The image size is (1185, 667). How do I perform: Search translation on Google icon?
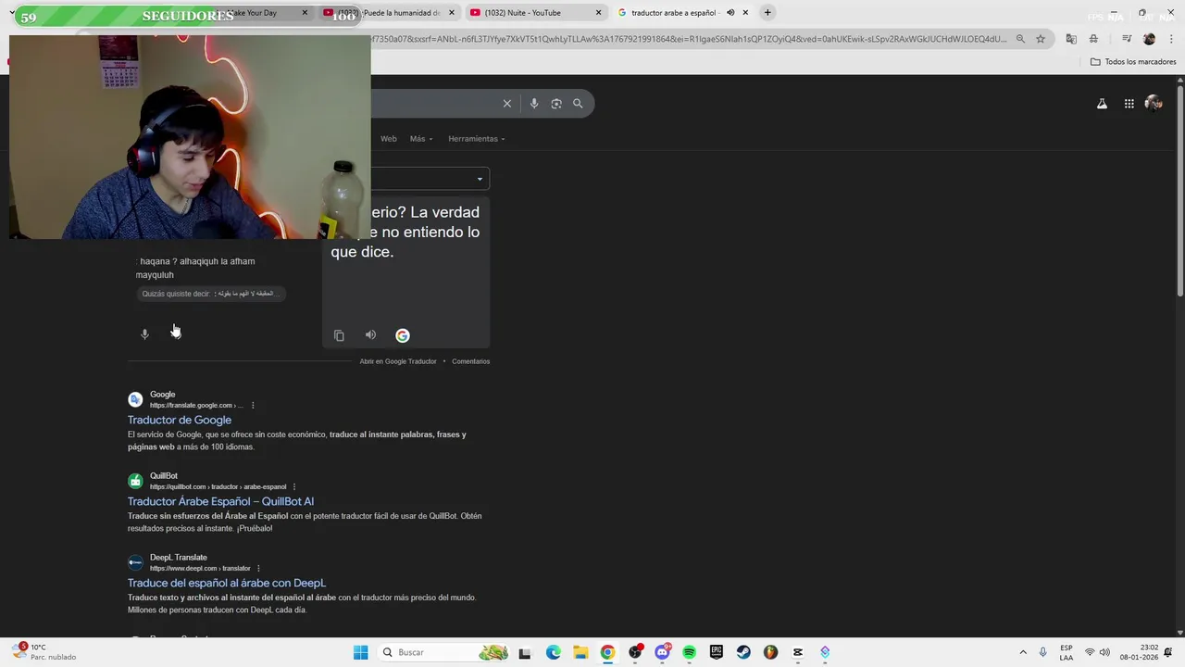[x=403, y=335]
